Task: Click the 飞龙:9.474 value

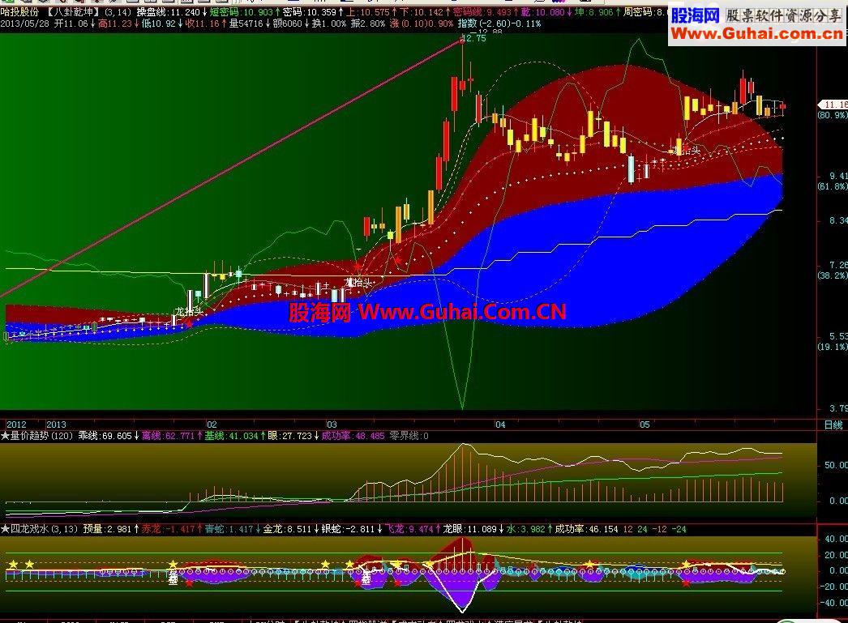Action: (409, 530)
